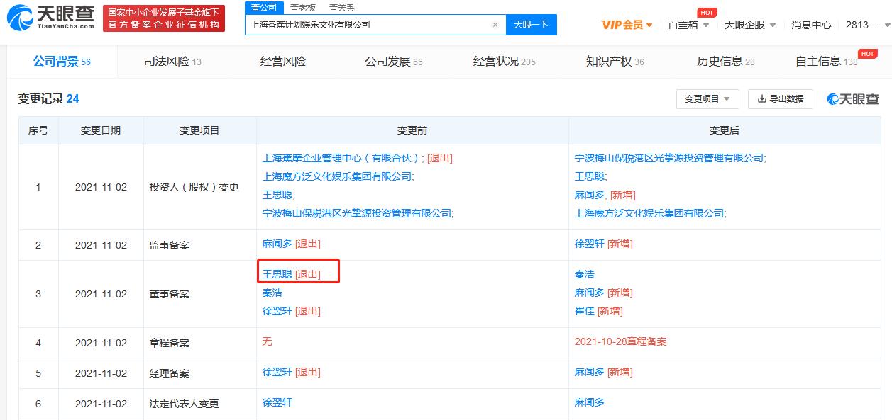Open 徐翌轩 in 法定代表人变更 row
The height and width of the screenshot is (420, 892).
click(x=277, y=402)
